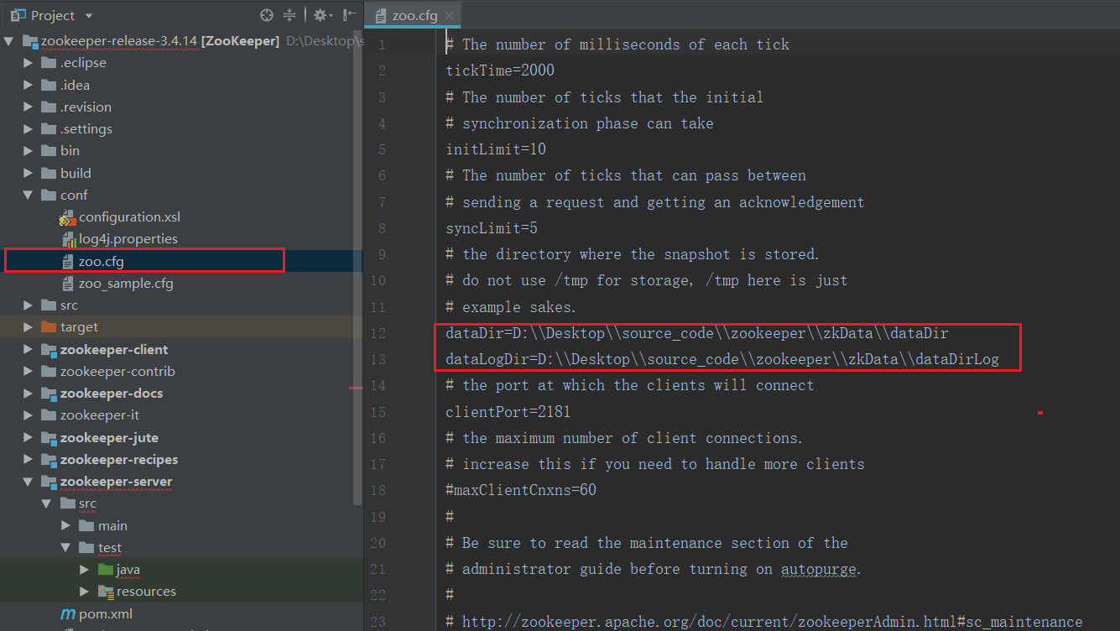The image size is (1120, 631).
Task: Click the clientPort=2181 line
Action: 508,412
